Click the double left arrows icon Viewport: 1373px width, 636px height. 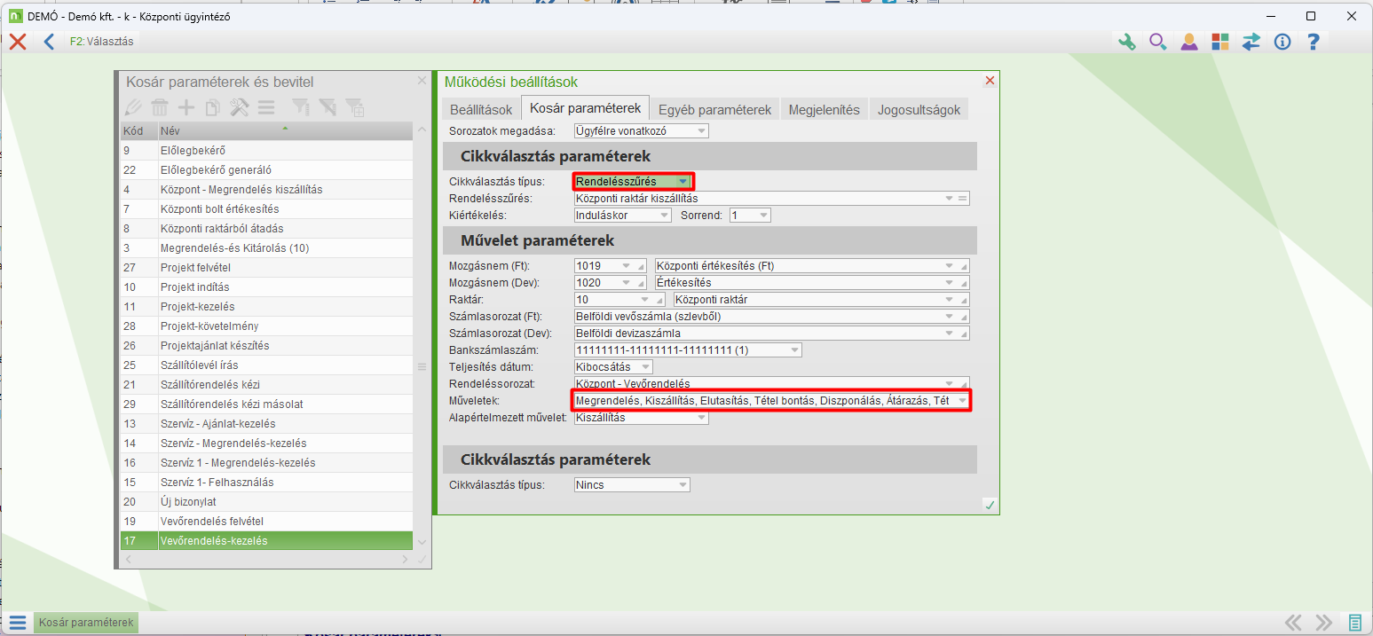1294,622
